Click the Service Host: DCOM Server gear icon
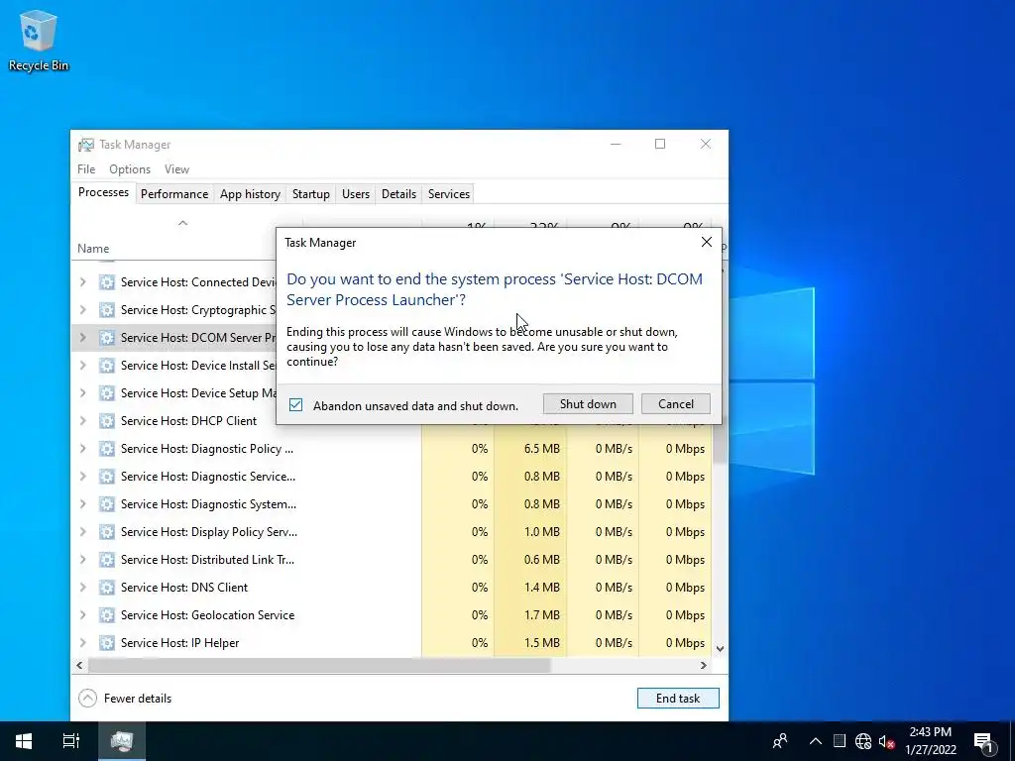This screenshot has width=1015, height=761. [x=107, y=338]
